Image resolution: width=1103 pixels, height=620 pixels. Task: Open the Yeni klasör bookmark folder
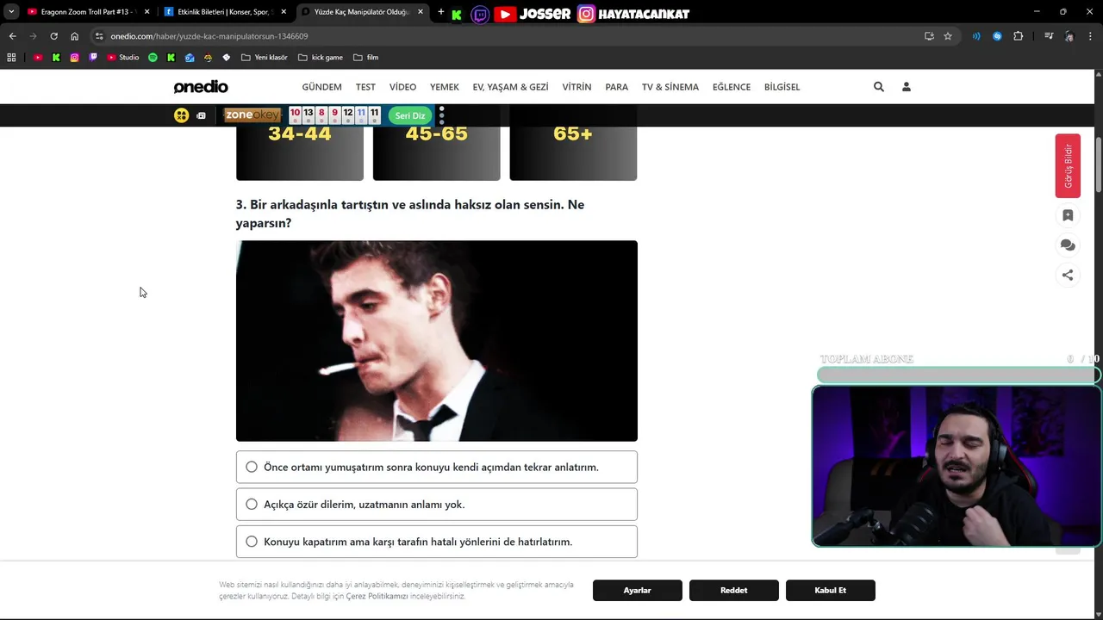pyautogui.click(x=265, y=58)
